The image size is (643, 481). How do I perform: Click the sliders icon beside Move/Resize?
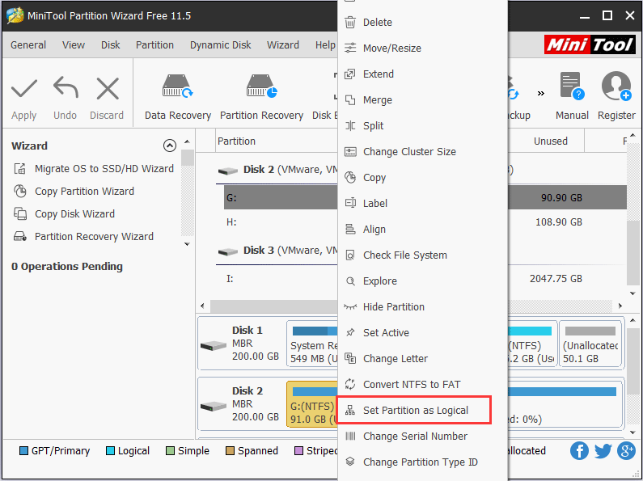tap(350, 48)
